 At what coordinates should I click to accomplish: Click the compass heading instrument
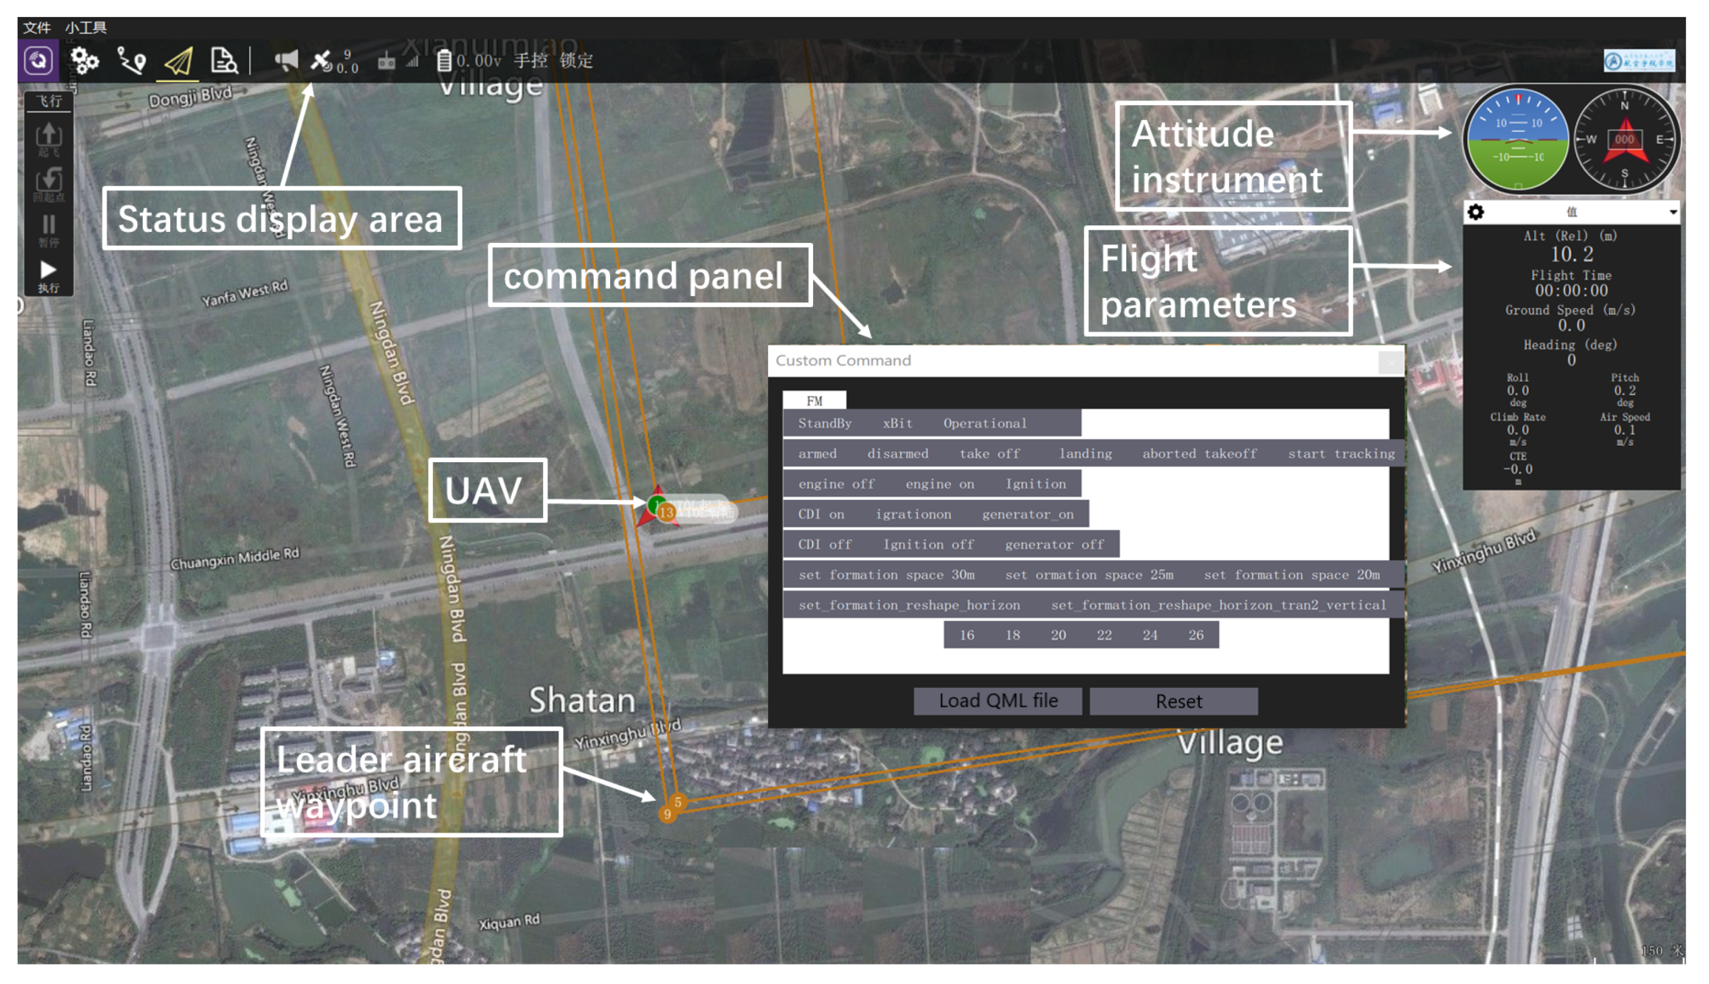coord(1624,139)
